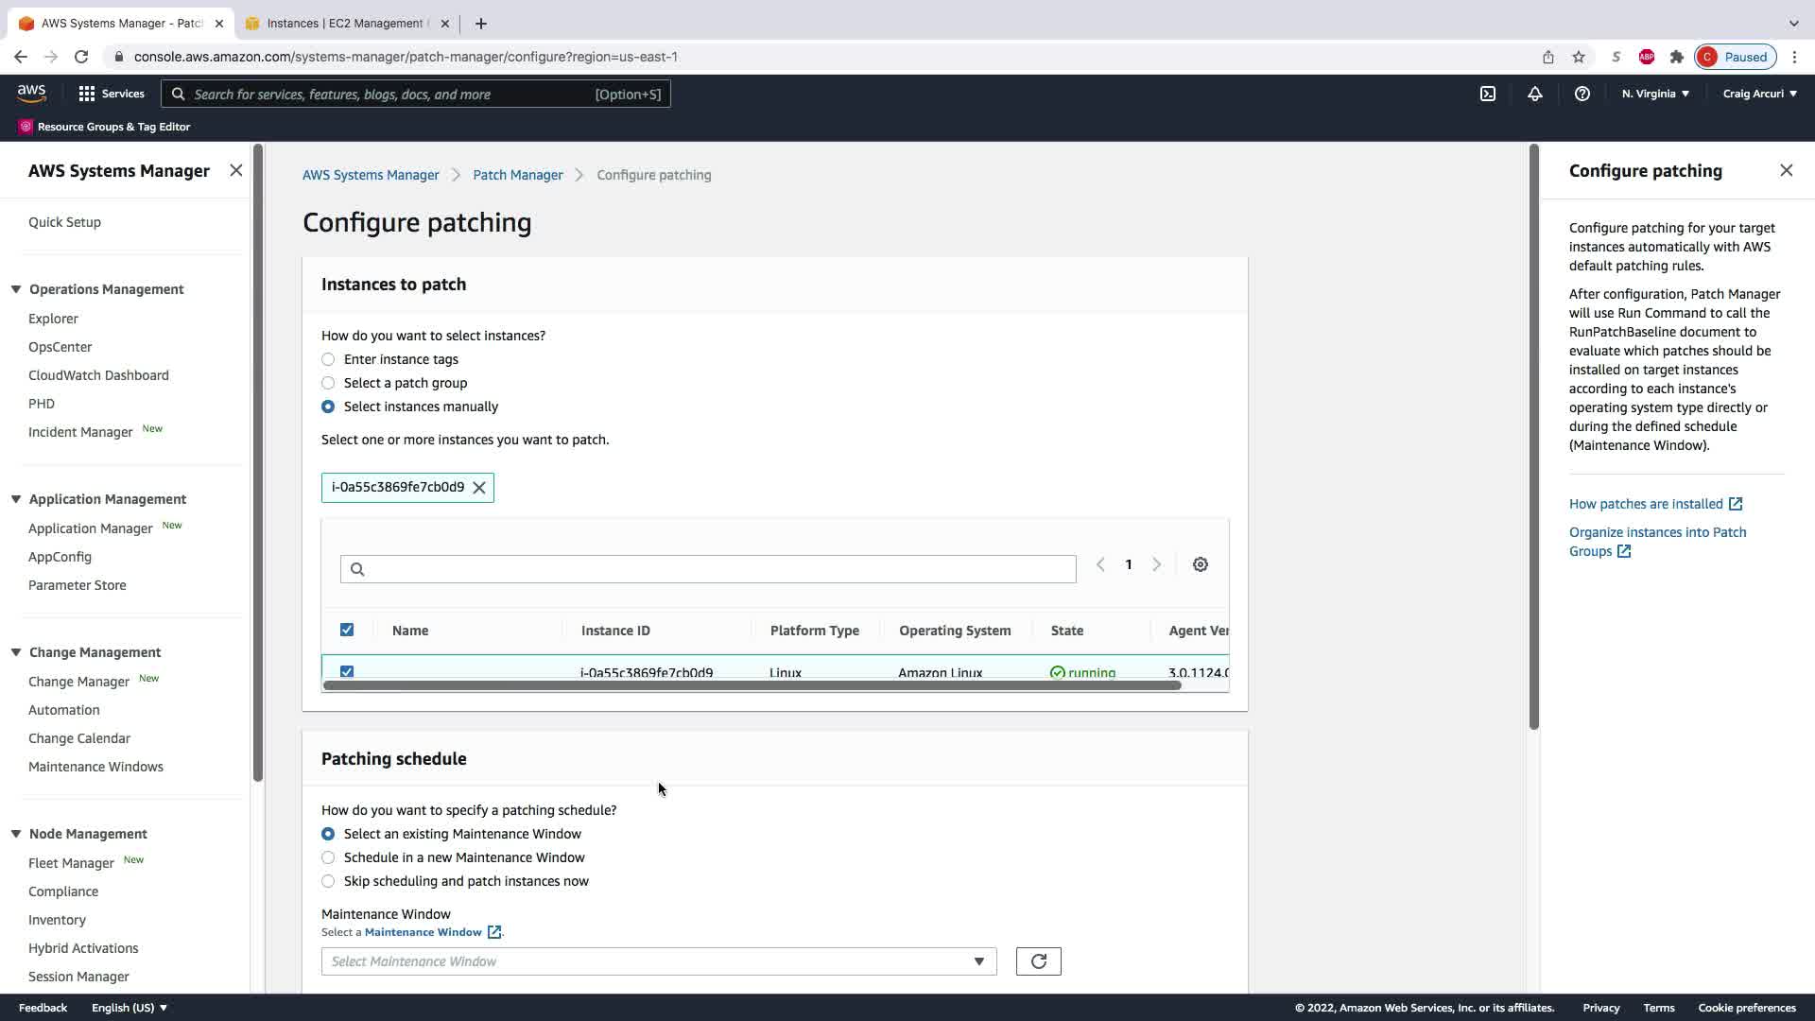Open the Select Maintenance Window dropdown
The image size is (1815, 1021).
[658, 961]
